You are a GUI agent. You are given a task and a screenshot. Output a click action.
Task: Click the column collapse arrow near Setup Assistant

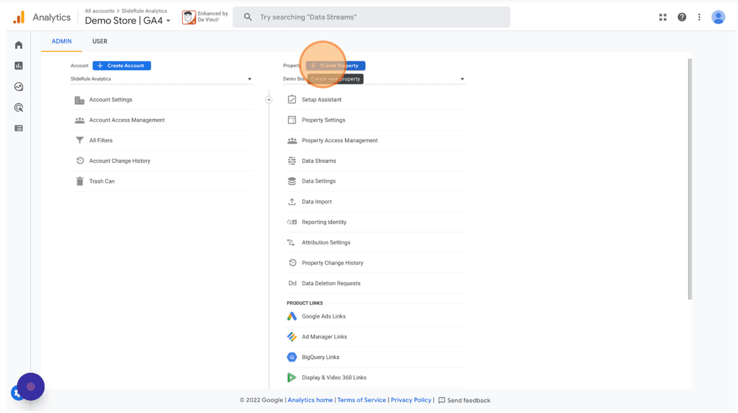[269, 100]
